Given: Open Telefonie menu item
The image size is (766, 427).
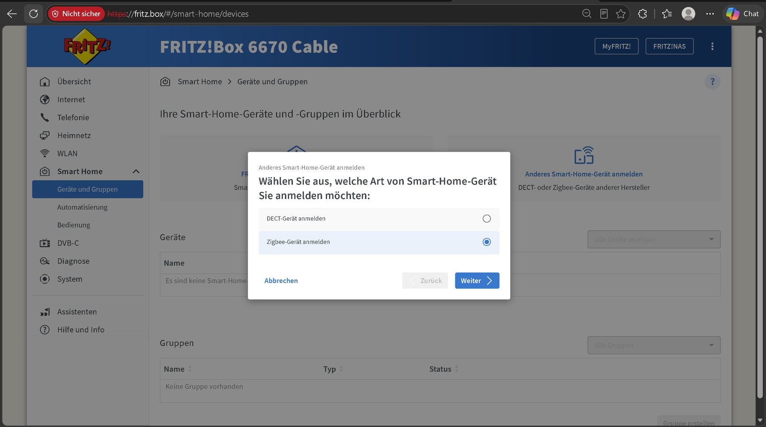Looking at the screenshot, I should point(73,118).
